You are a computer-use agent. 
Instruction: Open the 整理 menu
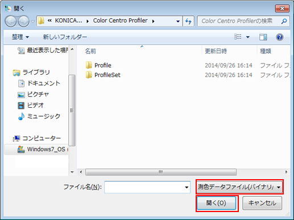coord(20,37)
